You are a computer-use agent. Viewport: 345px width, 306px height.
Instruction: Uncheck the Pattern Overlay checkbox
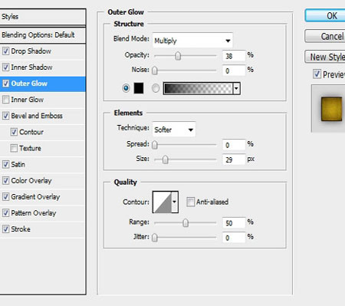coord(5,213)
